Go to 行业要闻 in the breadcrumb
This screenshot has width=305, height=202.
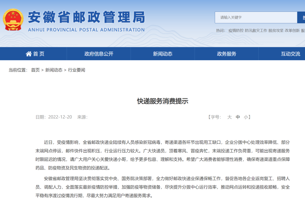tap(77, 70)
